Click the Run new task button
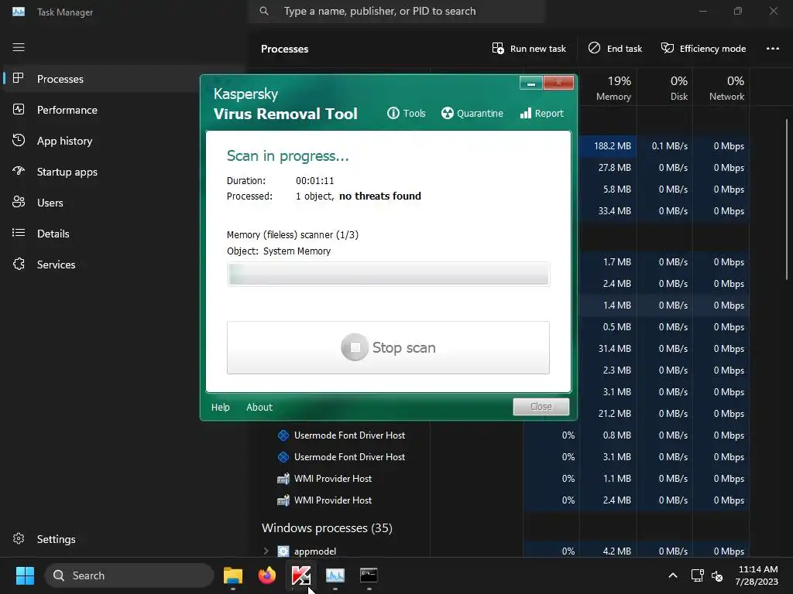The width and height of the screenshot is (793, 594). (x=529, y=49)
